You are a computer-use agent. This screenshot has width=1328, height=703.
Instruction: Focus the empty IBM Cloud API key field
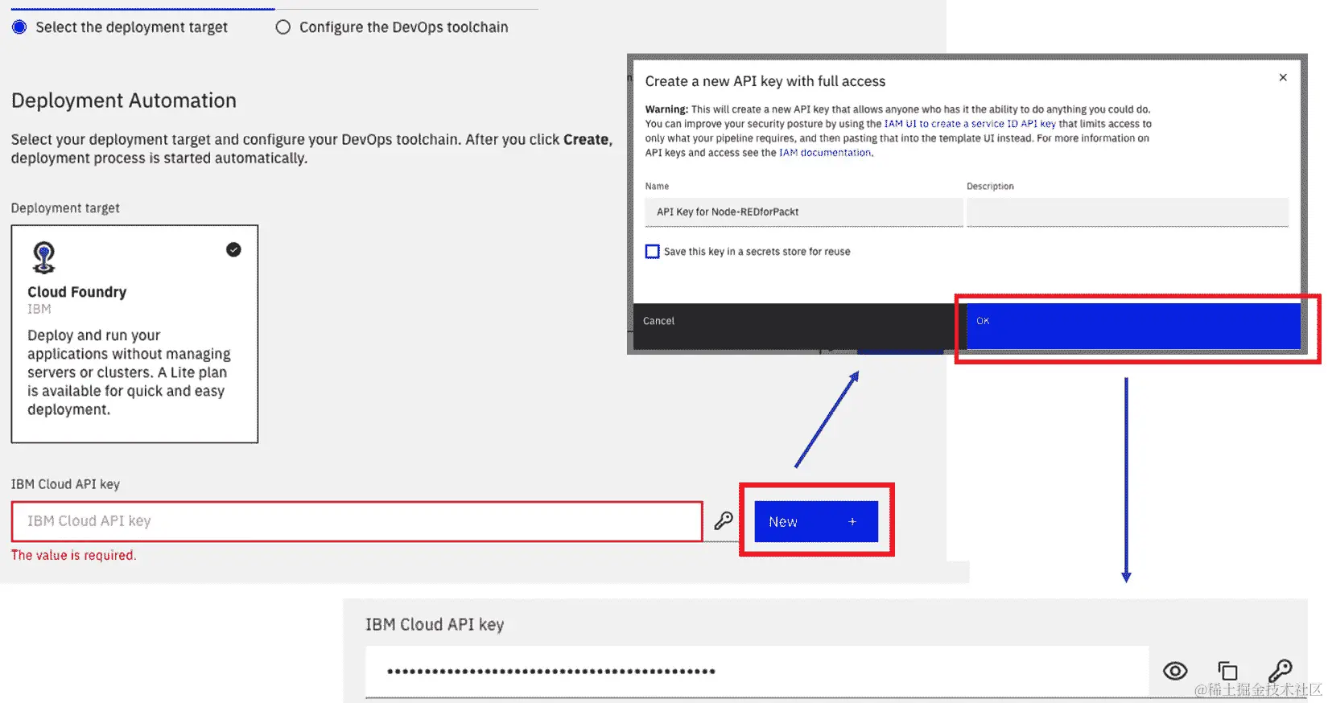tap(357, 521)
